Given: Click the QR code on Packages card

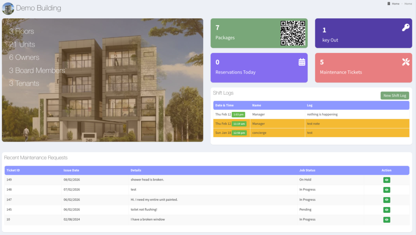Looking at the screenshot, I should 292,33.
